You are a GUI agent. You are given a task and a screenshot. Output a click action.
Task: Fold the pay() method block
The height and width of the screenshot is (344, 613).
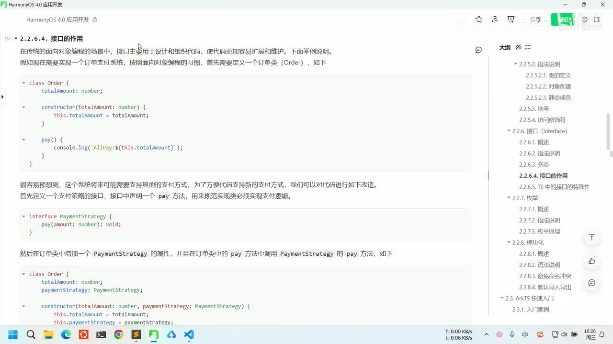pos(23,140)
